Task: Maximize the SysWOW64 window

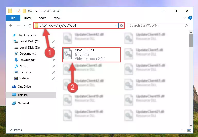Action: pyautogui.click(x=175, y=11)
